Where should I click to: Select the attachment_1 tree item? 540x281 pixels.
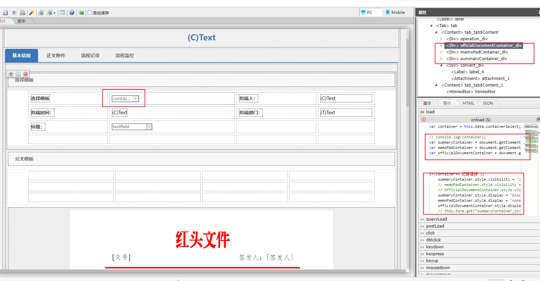[480, 79]
